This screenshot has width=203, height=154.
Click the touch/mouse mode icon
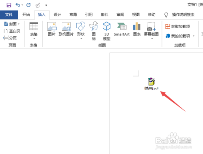(37, 5)
